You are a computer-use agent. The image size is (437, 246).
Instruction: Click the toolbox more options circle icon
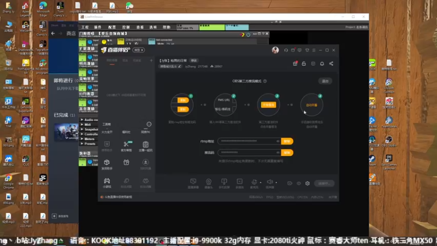[x=149, y=124]
